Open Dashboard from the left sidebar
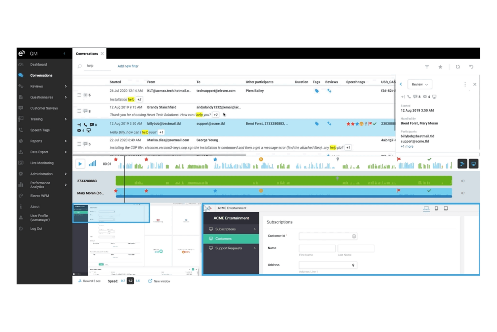 pyautogui.click(x=39, y=64)
